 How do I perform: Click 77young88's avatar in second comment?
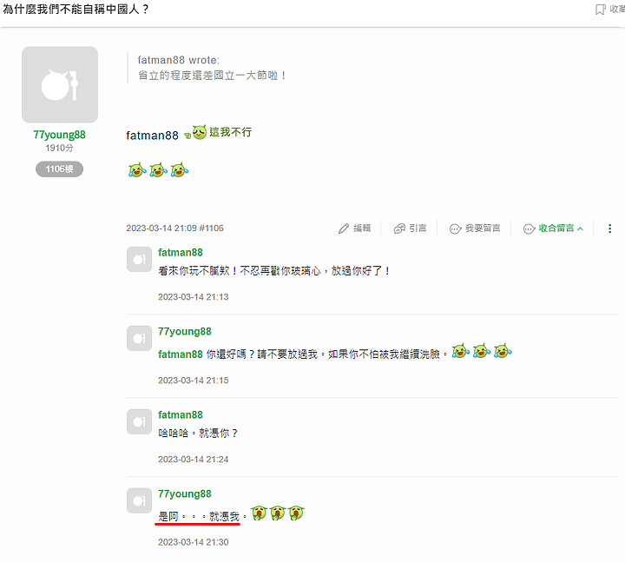139,338
